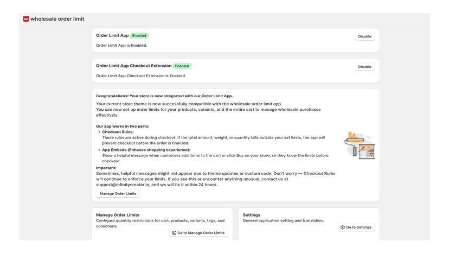The height and width of the screenshot is (253, 449).
Task: Click the Checkout Rules bullet label
Action: (x=118, y=132)
